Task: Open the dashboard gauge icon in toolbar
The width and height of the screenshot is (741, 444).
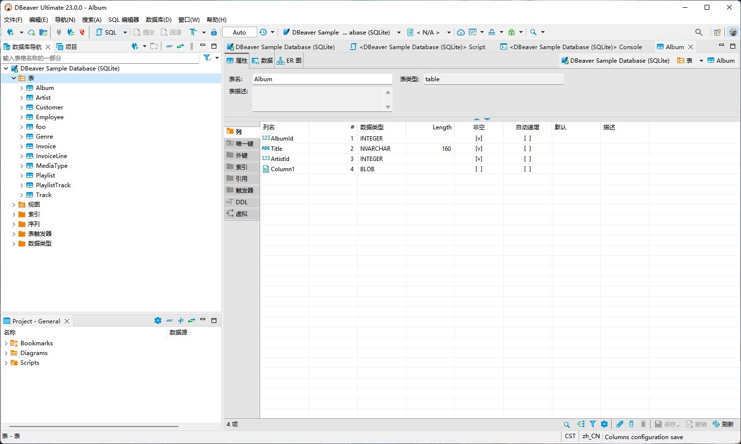Action: 460,32
